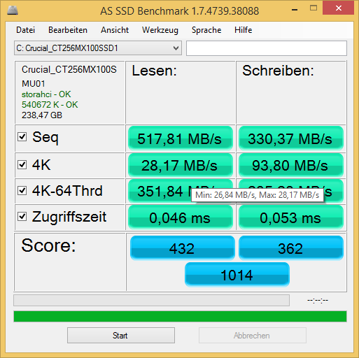Maximize the AS SSD Benchmark window
The width and height of the screenshot is (359, 358).
pos(314,8)
